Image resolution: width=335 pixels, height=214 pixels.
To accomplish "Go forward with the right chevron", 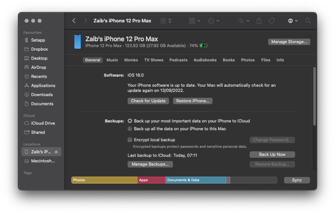I will 85,21.
